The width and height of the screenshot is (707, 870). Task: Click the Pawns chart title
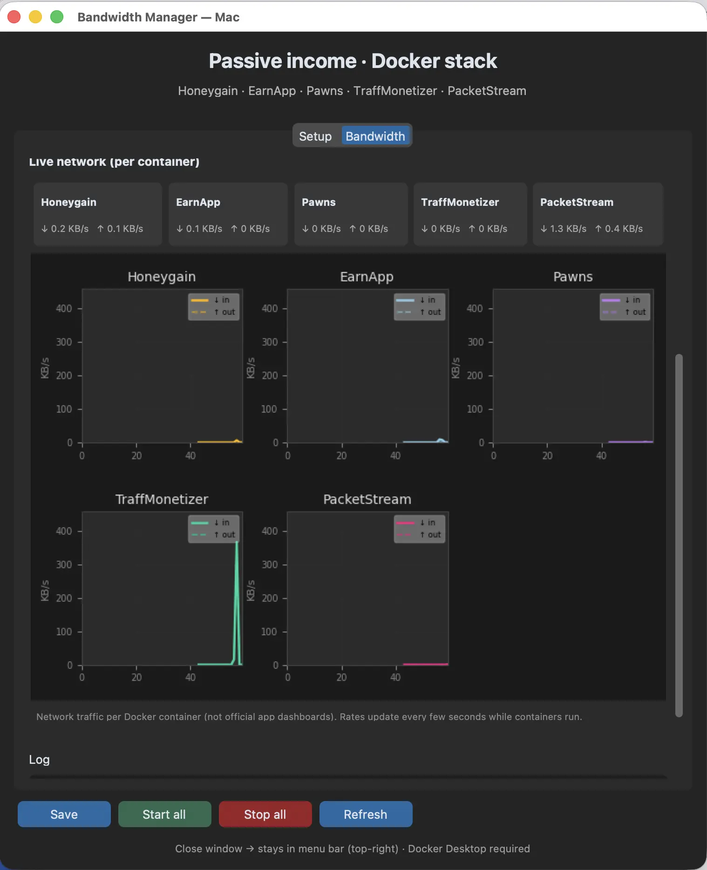[573, 277]
